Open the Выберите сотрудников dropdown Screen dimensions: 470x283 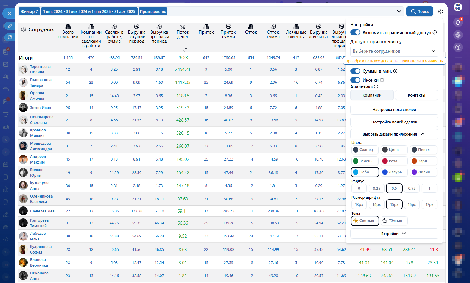[394, 51]
